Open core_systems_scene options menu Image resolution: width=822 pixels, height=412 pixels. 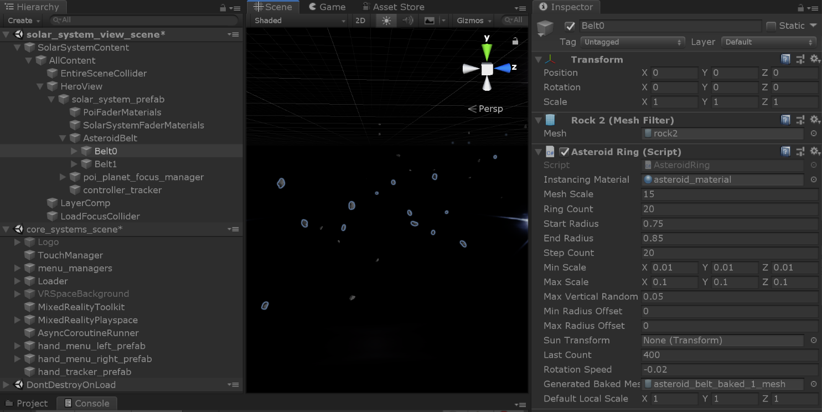click(x=233, y=229)
